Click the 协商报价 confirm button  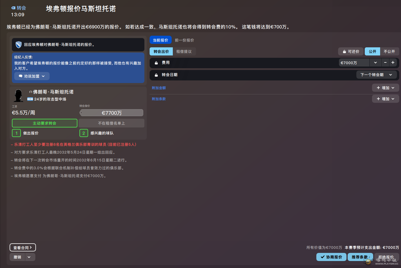pos(331,257)
